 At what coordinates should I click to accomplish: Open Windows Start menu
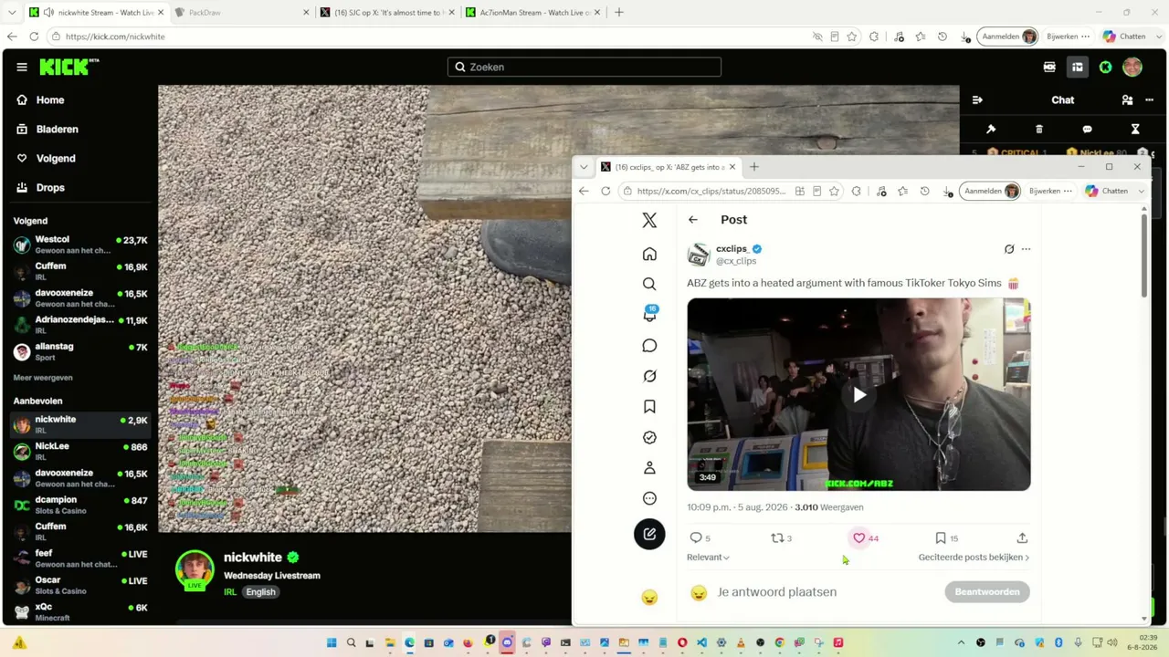coord(332,642)
